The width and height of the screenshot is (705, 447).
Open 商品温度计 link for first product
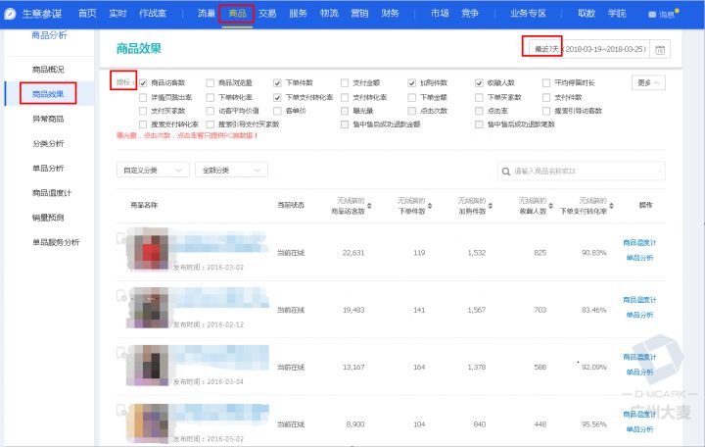pyautogui.click(x=640, y=243)
